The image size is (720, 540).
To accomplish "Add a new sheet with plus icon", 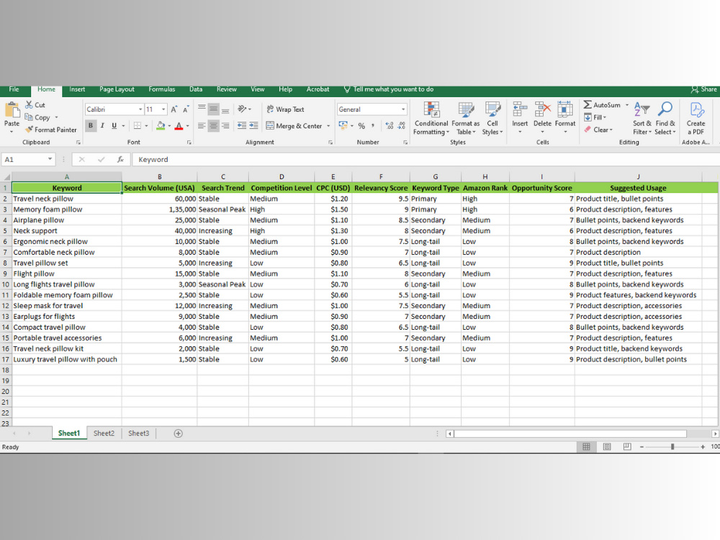I will click(x=178, y=433).
